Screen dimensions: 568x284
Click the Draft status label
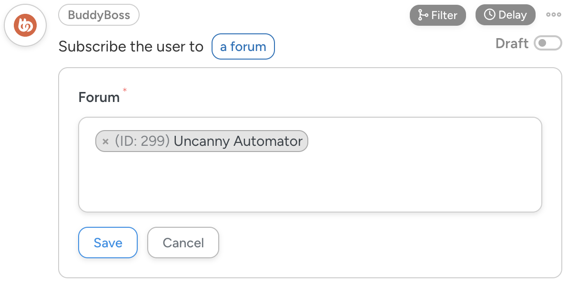point(512,43)
